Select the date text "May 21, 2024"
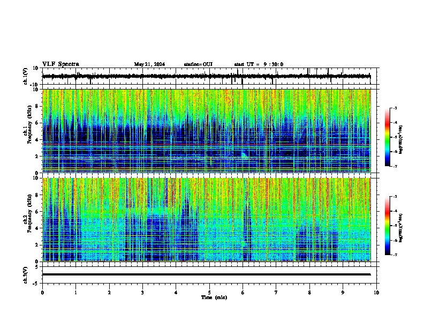Viewport: 424px width, 328px height. 149,64
